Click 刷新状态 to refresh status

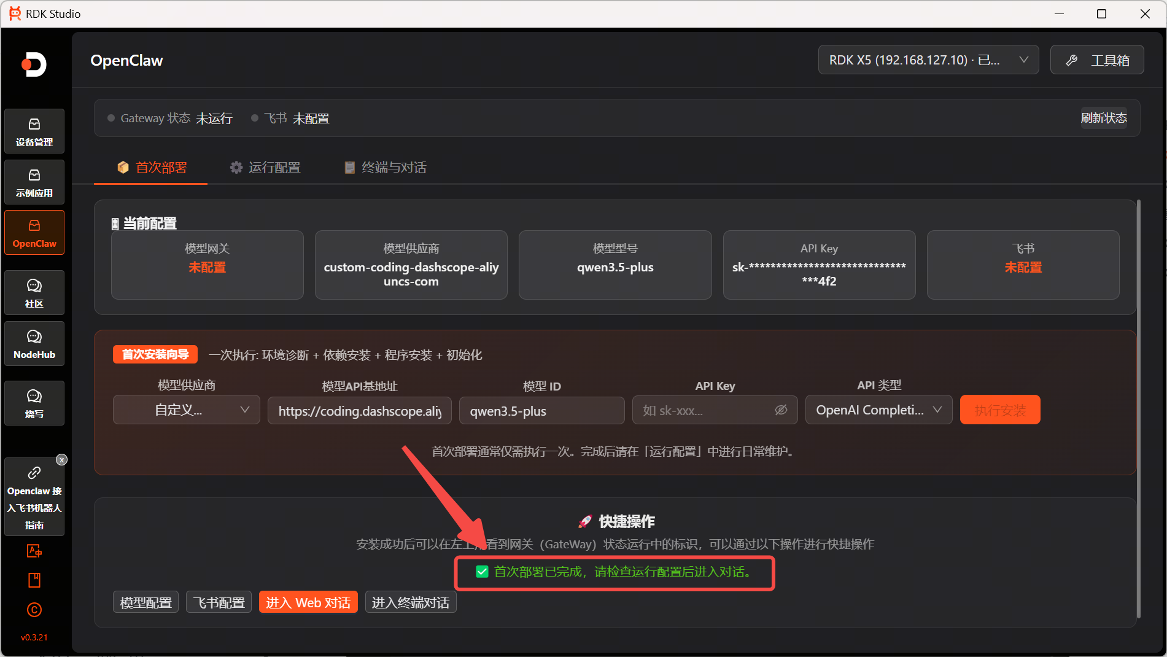pos(1104,118)
